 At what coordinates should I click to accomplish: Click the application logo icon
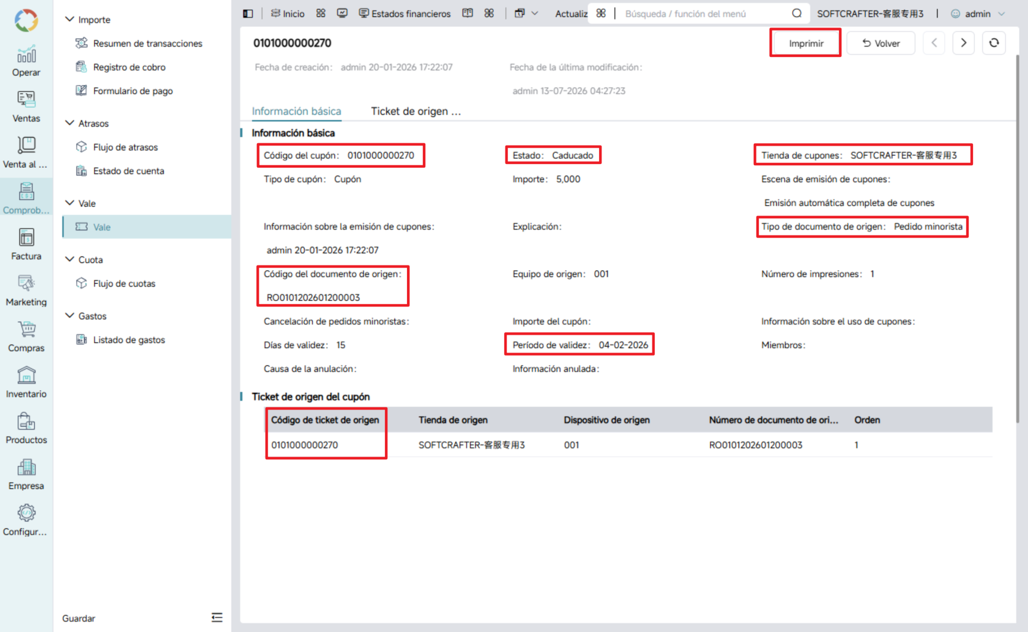pos(26,20)
